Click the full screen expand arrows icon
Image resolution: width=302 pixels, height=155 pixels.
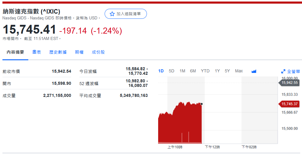(283, 71)
